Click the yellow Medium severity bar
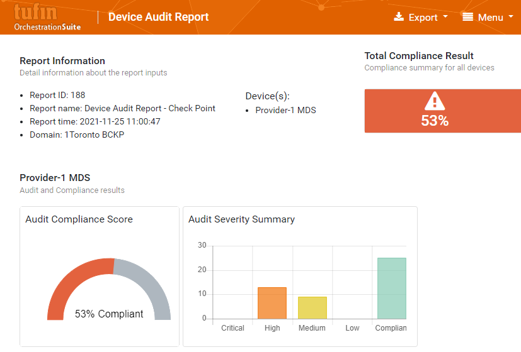 pos(312,307)
